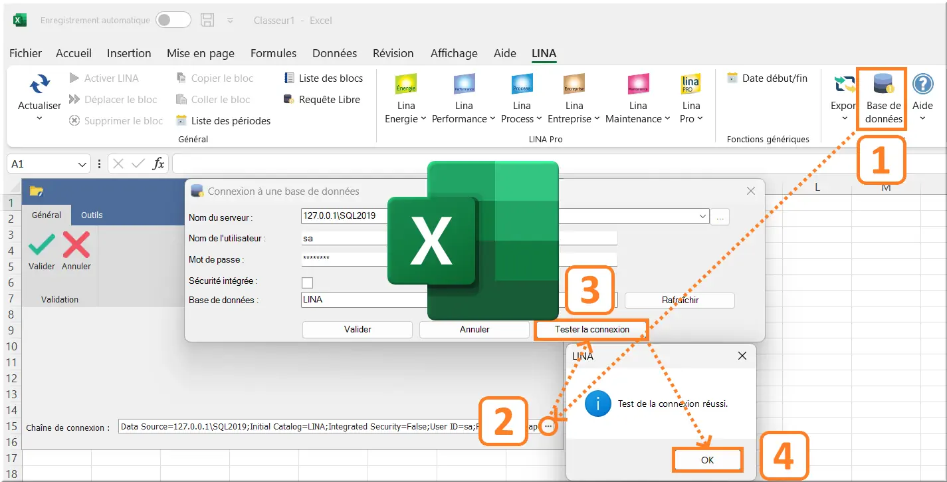Image resolution: width=947 pixels, height=482 pixels.
Task: Click the server browse ellipsis button
Action: pos(720,217)
